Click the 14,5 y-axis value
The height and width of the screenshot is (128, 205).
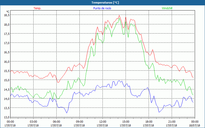point(7,89)
